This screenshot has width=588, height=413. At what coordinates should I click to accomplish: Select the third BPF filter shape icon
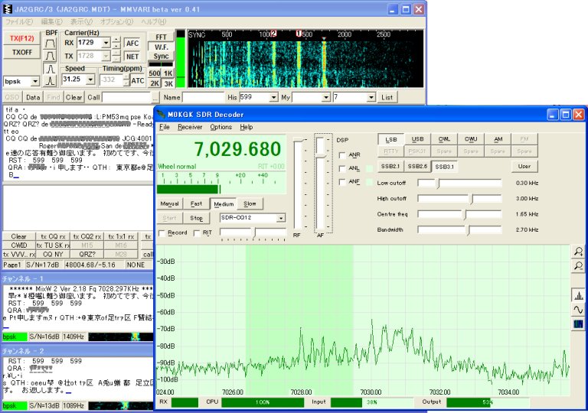pos(51,69)
